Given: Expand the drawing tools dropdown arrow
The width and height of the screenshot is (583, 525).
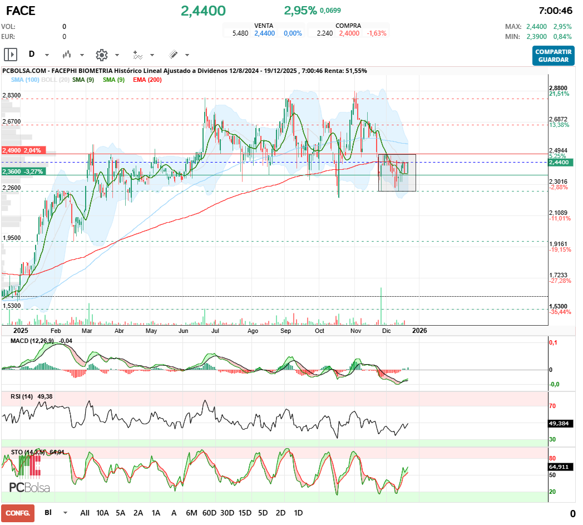Looking at the screenshot, I should 187,55.
